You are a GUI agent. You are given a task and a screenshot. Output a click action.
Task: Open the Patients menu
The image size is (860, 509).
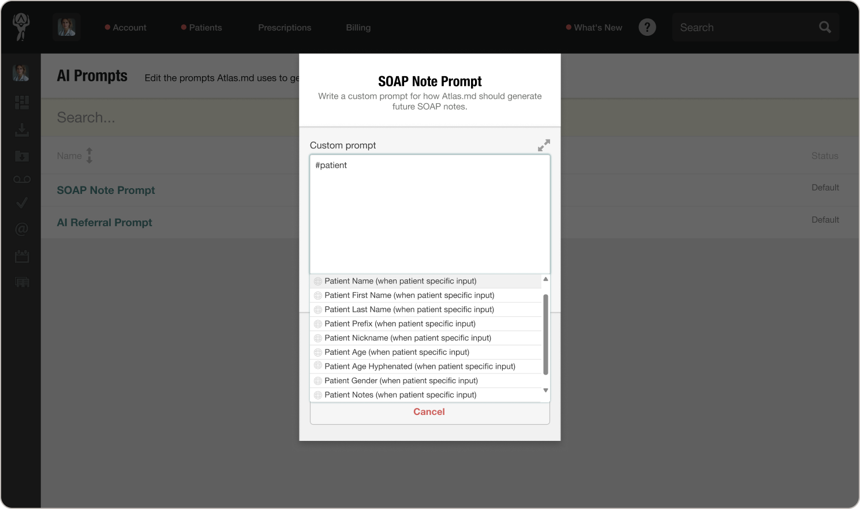201,28
